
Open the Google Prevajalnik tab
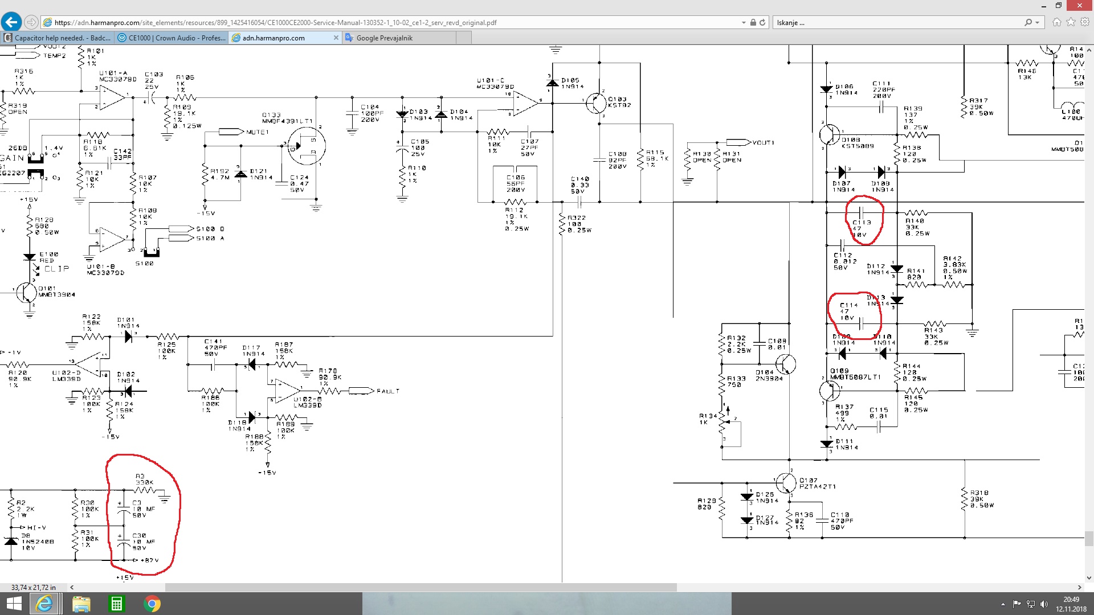pos(399,38)
